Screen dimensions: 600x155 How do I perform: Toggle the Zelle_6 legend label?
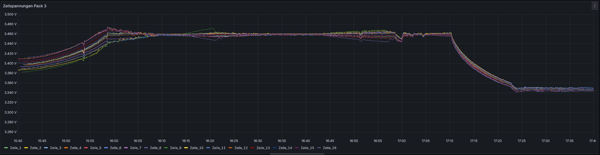[116, 148]
